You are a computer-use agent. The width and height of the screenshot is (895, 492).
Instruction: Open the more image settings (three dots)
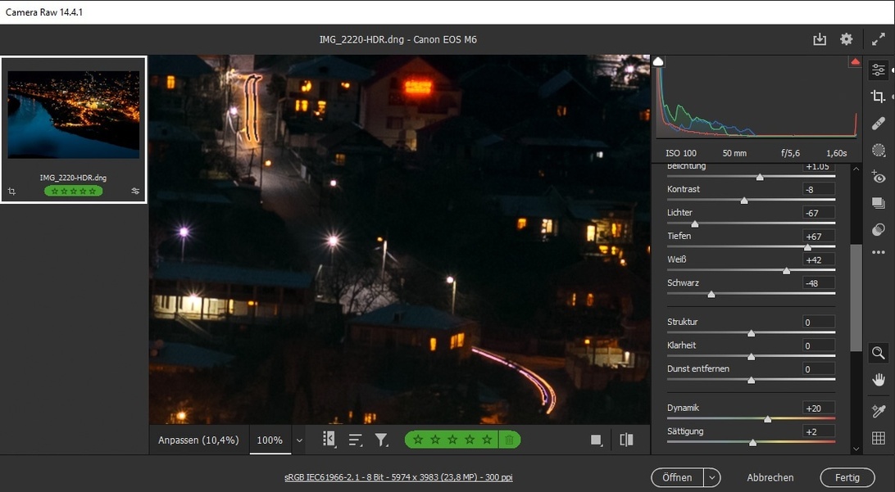tap(879, 253)
